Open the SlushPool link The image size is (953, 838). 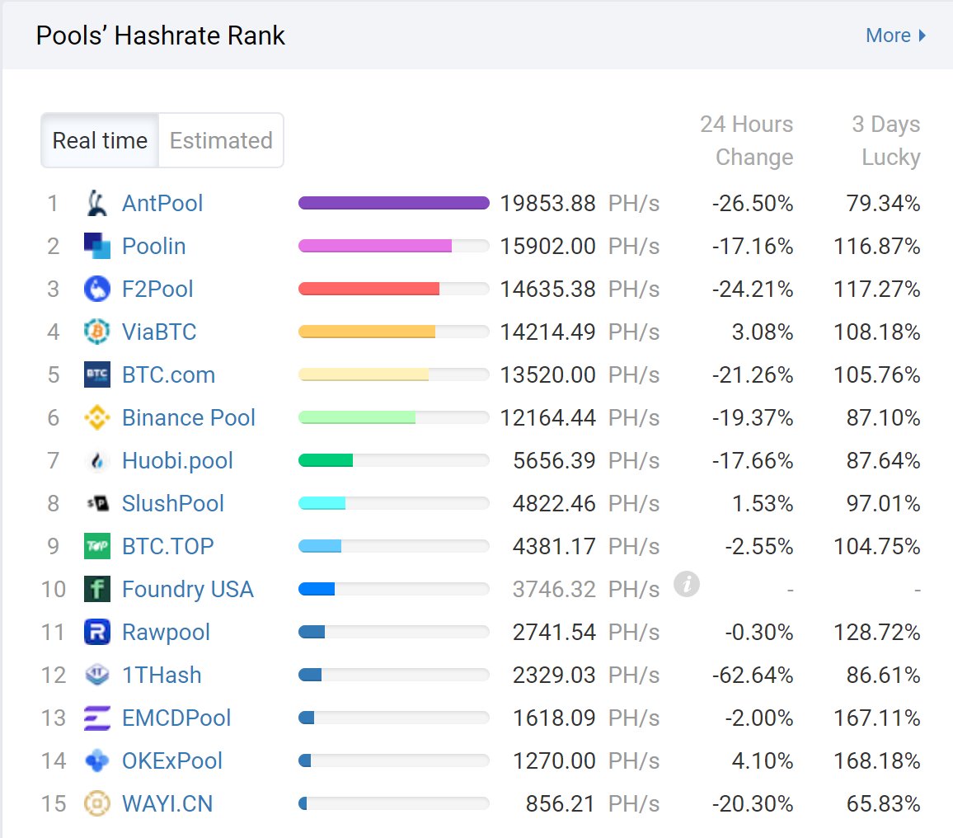[172, 503]
